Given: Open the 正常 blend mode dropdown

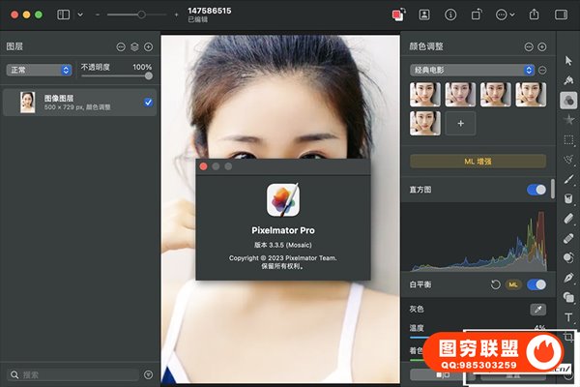Looking at the screenshot, I should coord(39,70).
